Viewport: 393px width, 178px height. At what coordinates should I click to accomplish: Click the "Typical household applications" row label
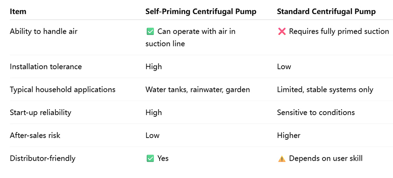[62, 90]
